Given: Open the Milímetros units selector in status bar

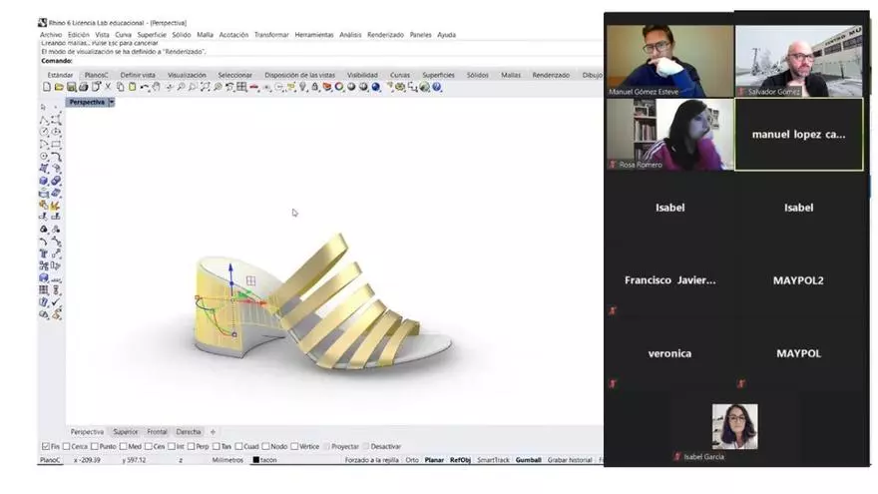Looking at the screenshot, I should pyautogui.click(x=227, y=460).
